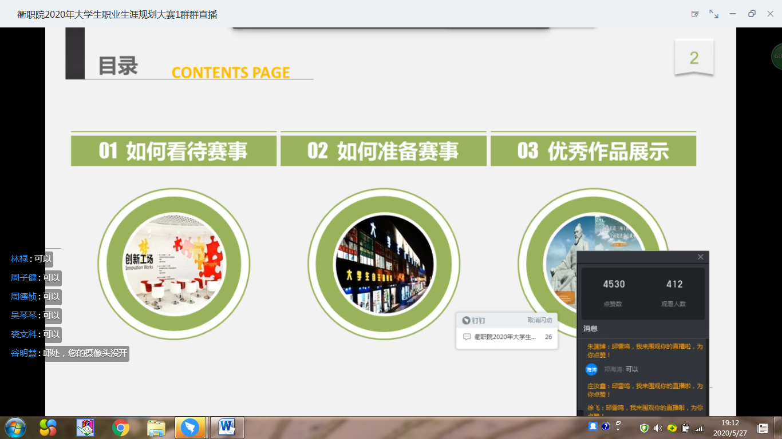Toggle fullscreen with the expand arrows icon
Viewport: 782px width, 439px height.
[x=714, y=14]
